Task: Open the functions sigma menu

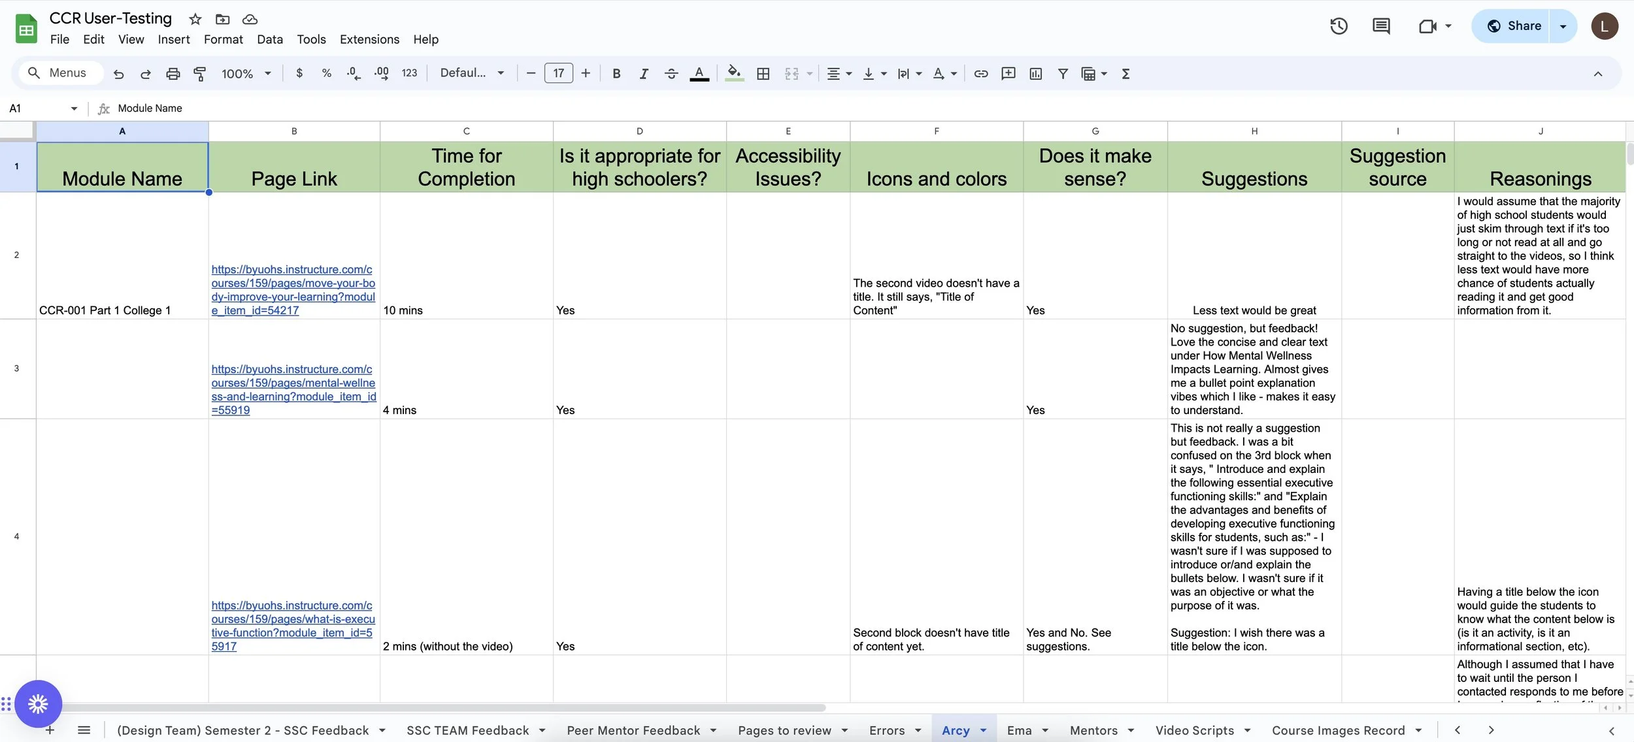Action: point(1125,73)
